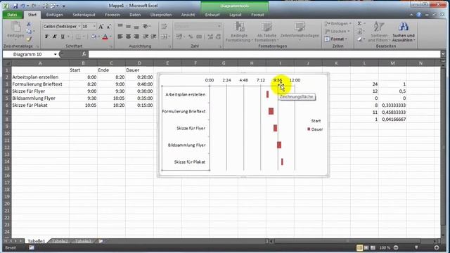450x253 pixels.
Task: Click the zoom slider handle
Action: [416, 247]
